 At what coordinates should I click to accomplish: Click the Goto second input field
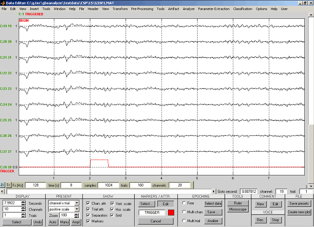click(x=250, y=191)
